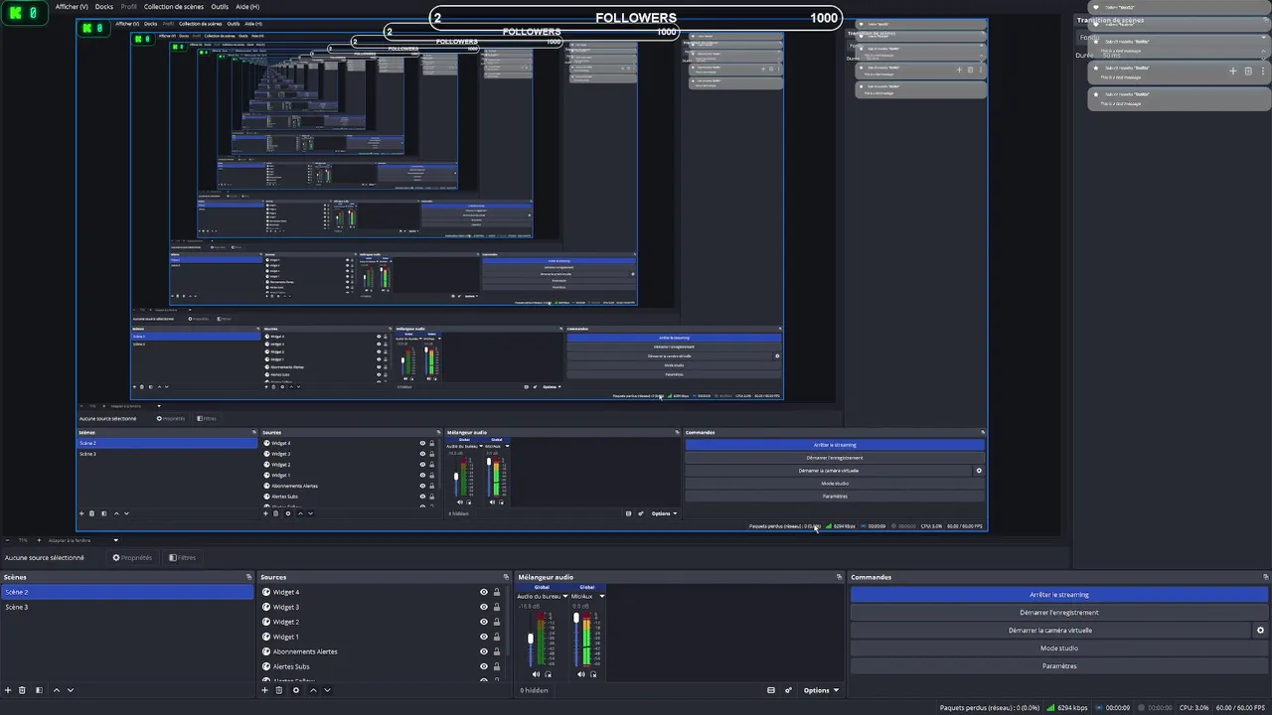Click the Filtres button
Screen dimensions: 1272x715
pos(183,558)
